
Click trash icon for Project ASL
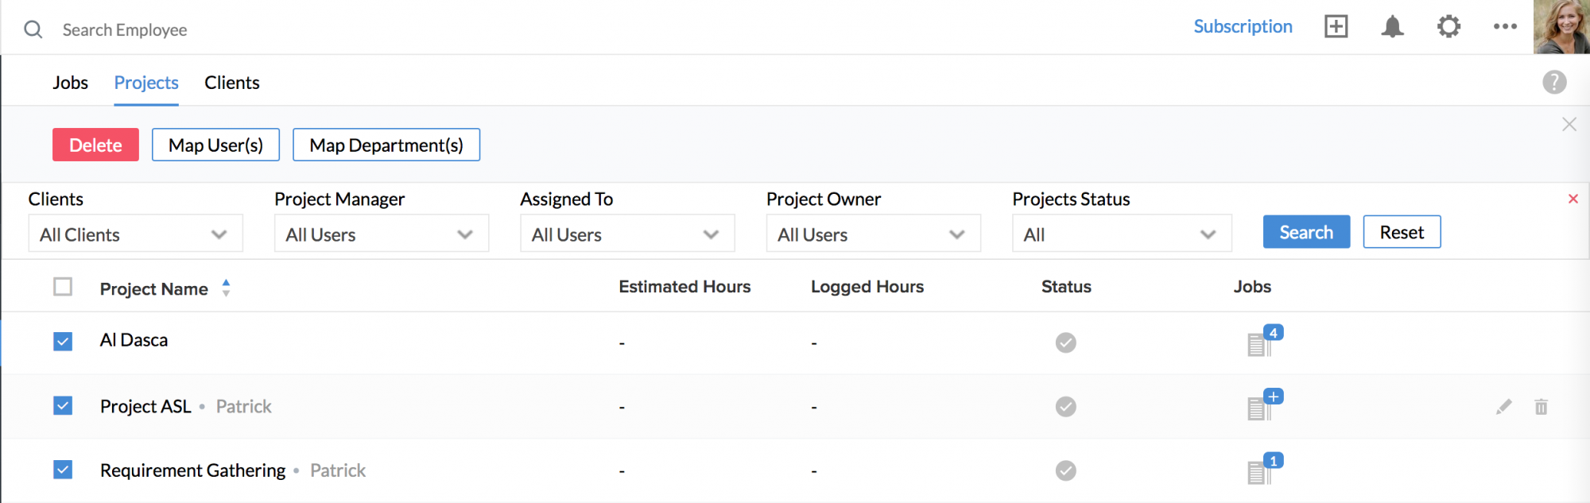tap(1541, 407)
